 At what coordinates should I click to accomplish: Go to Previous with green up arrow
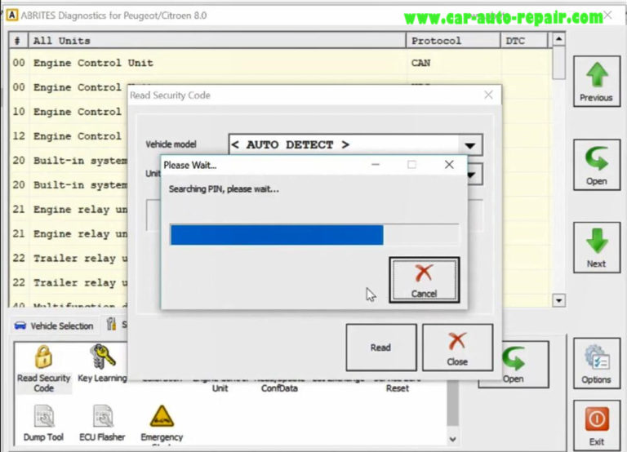(597, 82)
